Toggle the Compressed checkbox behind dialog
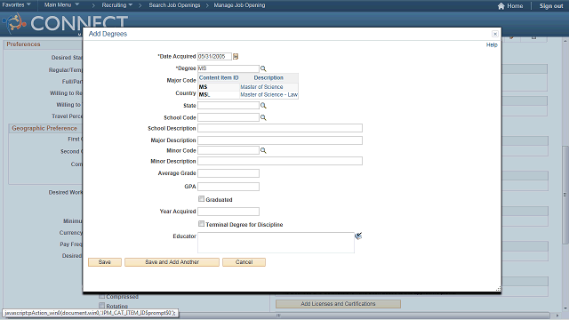Screen dimensions: 569x320 (102, 296)
